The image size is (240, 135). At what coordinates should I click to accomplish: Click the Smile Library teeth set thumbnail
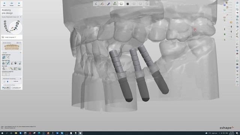coord(12,47)
